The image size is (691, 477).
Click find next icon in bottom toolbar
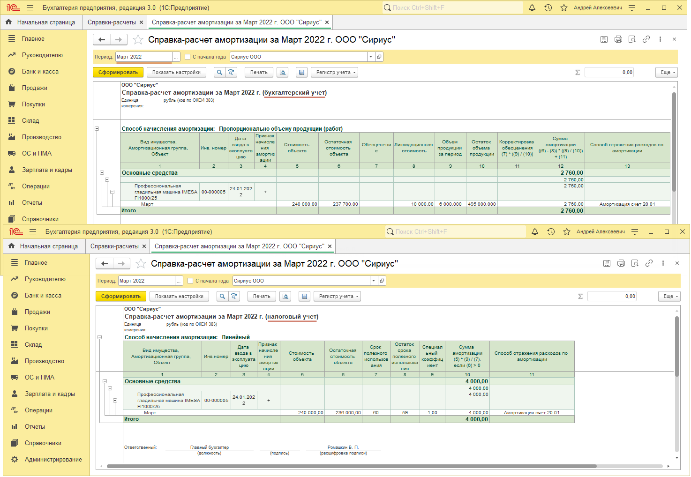(x=234, y=296)
